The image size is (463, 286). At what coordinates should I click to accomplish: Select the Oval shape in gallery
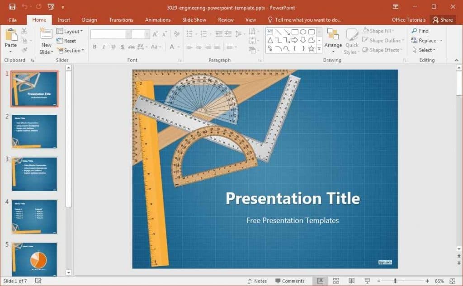tap(303, 32)
